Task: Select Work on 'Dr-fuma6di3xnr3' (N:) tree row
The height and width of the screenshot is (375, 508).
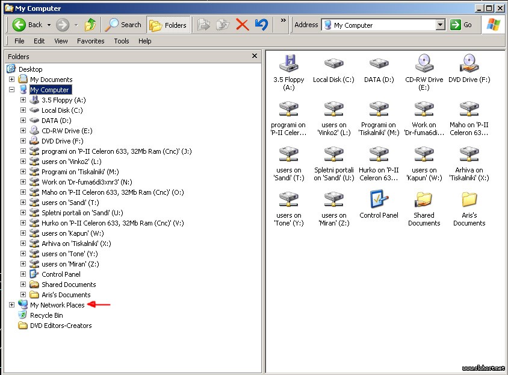Action: pos(87,182)
